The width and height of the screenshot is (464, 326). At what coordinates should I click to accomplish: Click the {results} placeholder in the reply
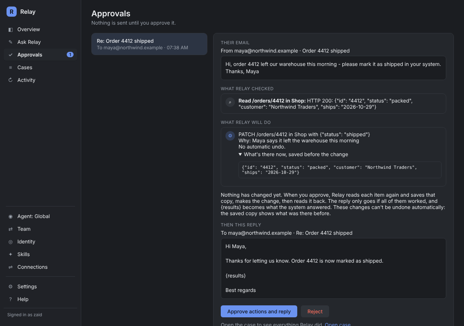click(236, 276)
